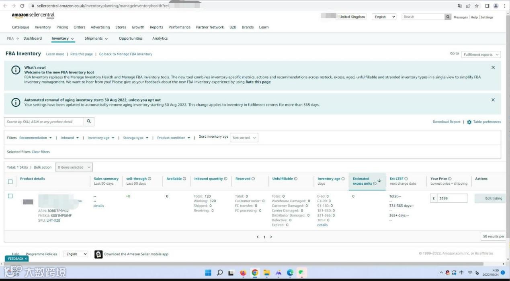This screenshot has height=281, width=510.
Task: Open Firefox from the taskbar
Action: click(243, 273)
